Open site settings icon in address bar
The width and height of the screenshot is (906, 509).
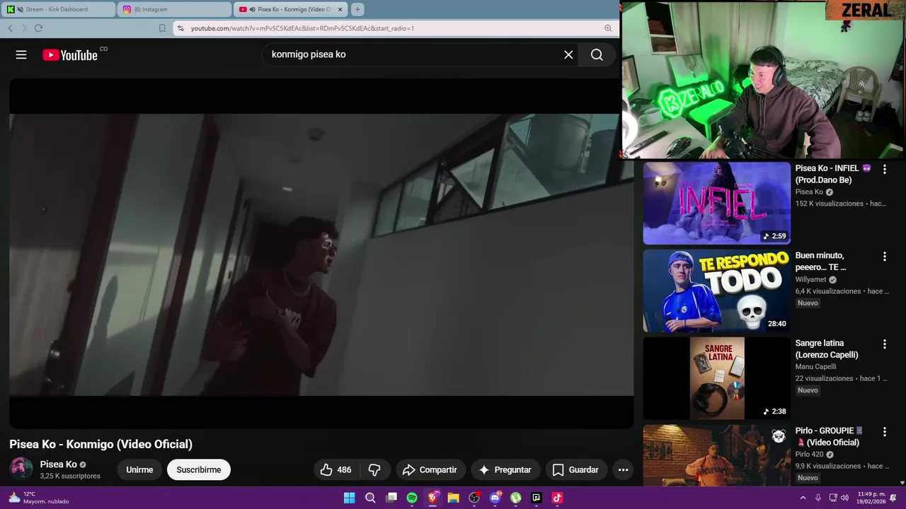tap(180, 28)
